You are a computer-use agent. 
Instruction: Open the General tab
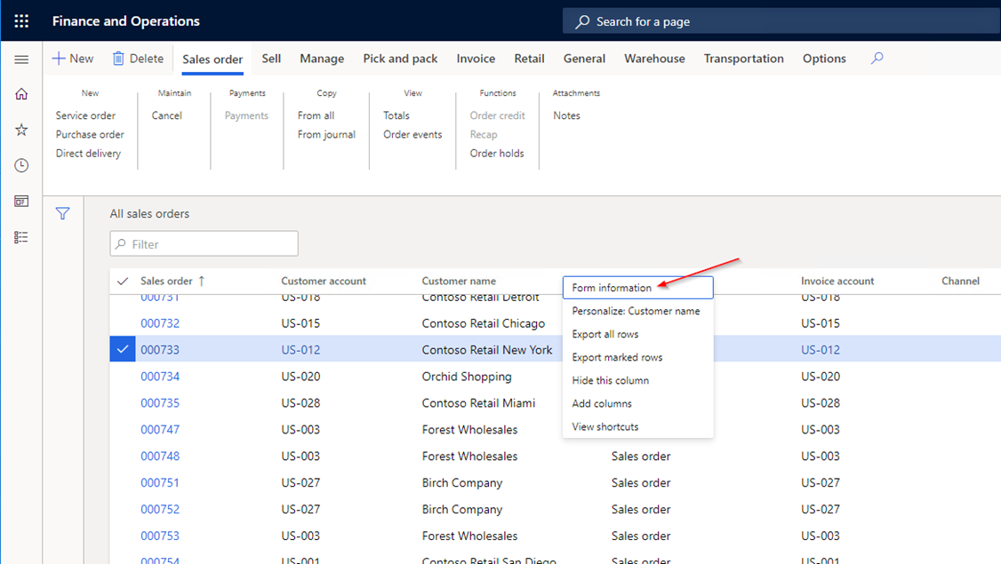[x=584, y=58]
